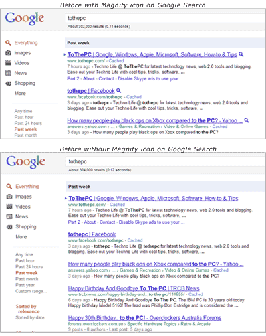The image size is (266, 336).
Task: Select the News icon in top screenshot sidebar
Action: tap(8, 73)
